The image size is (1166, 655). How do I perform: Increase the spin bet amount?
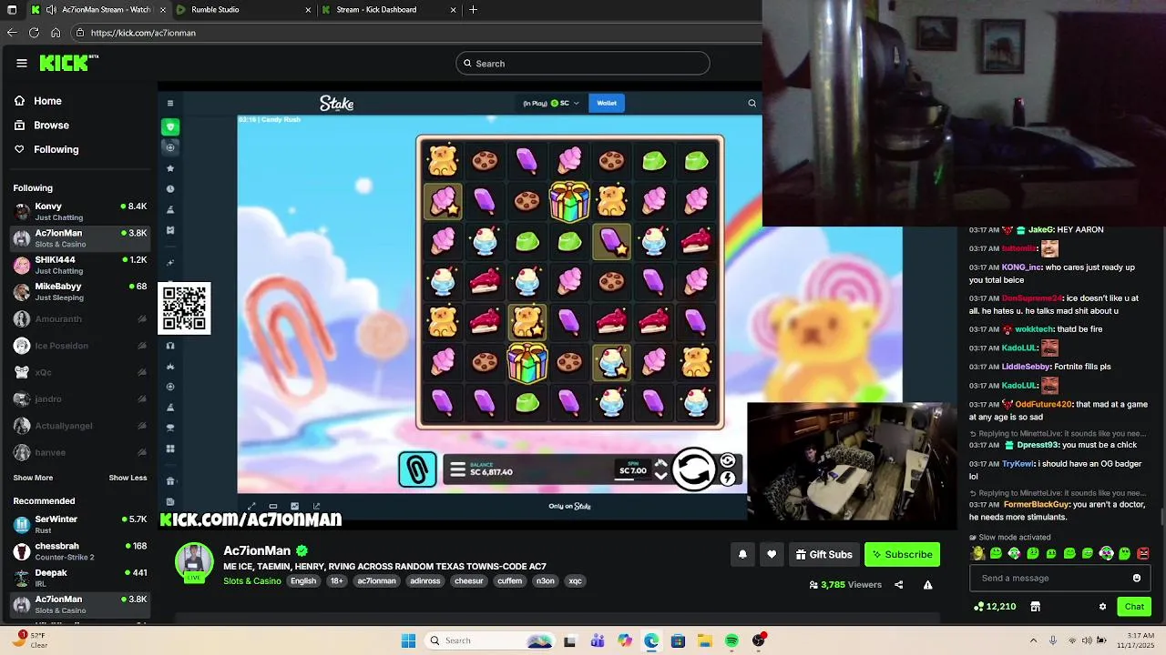pos(661,464)
